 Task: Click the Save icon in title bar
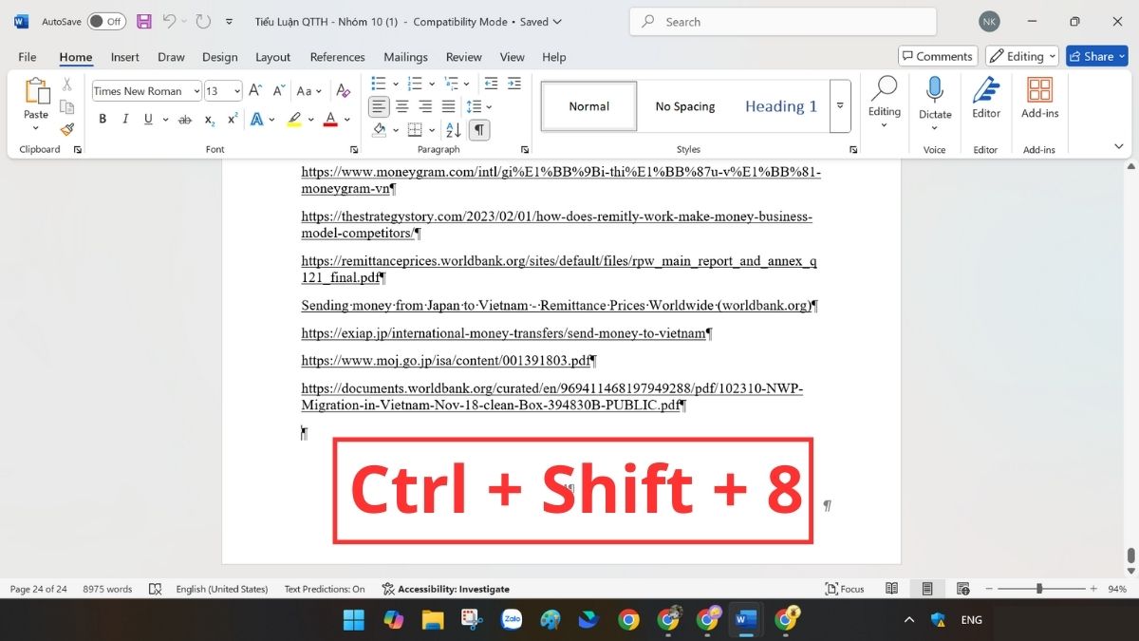pos(144,21)
